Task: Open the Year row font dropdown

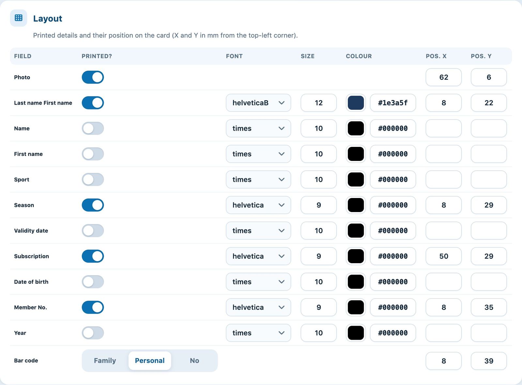Action: point(258,333)
